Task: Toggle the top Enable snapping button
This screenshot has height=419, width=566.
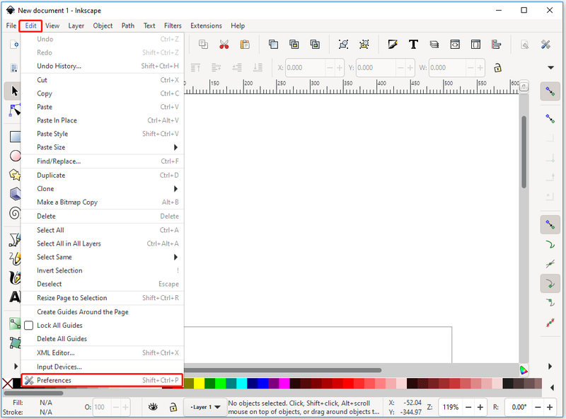Action: click(550, 91)
